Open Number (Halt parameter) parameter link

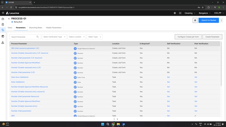tap(21, 111)
